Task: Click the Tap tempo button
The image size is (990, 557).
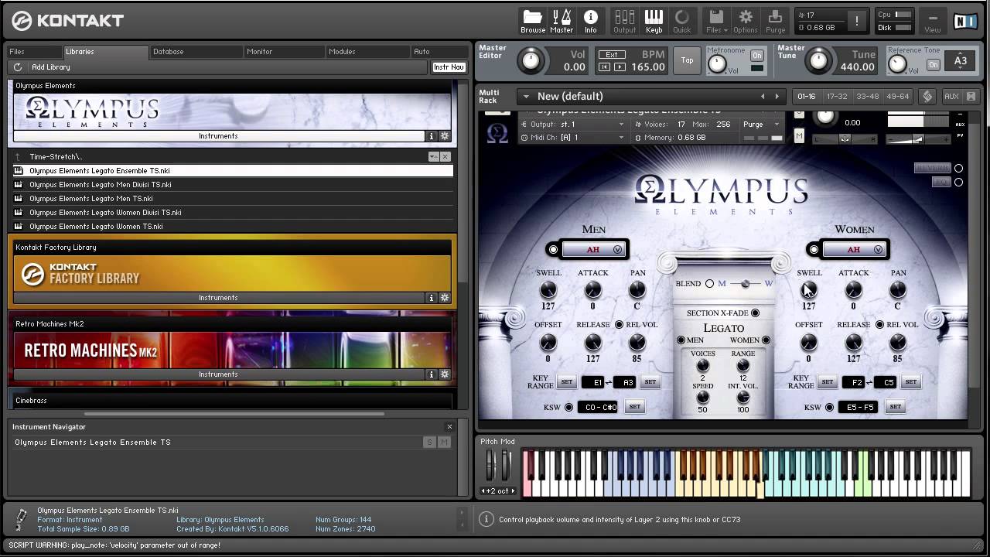Action: point(687,60)
